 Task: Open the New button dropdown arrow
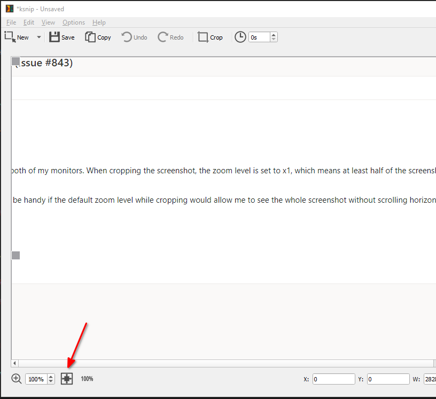coord(38,37)
